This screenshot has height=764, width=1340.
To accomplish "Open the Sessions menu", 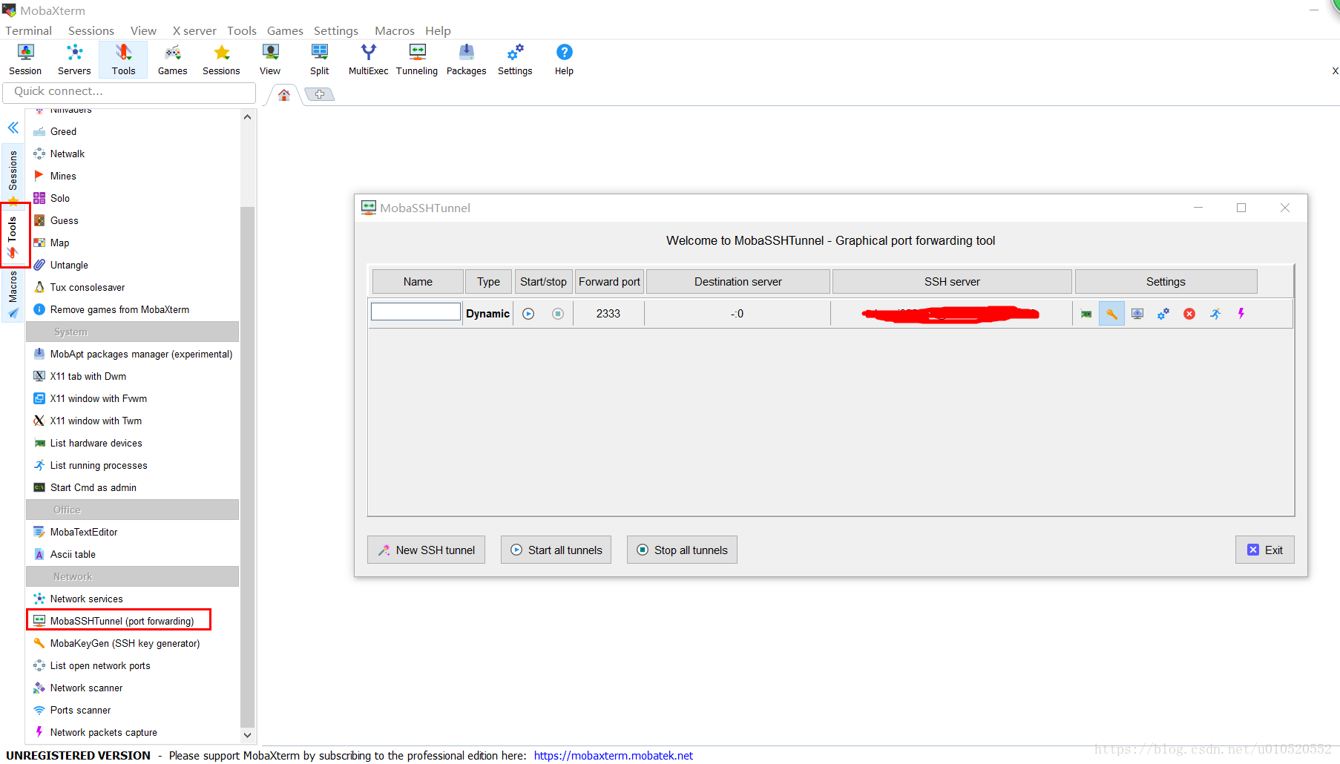I will tap(91, 30).
